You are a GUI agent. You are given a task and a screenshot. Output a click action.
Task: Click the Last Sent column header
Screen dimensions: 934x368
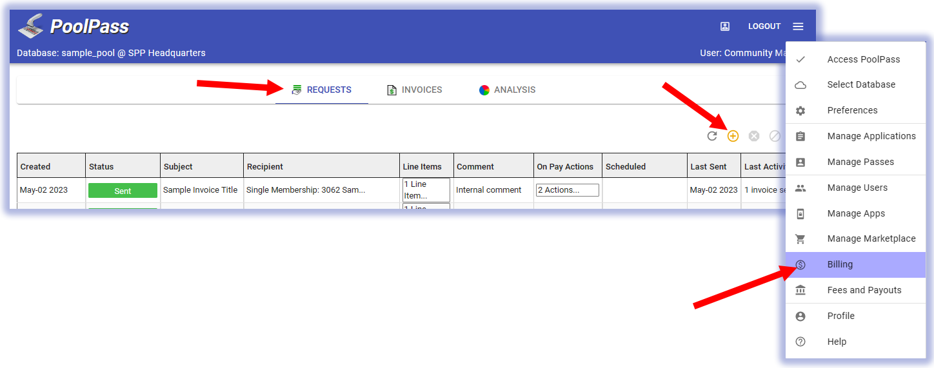714,166
